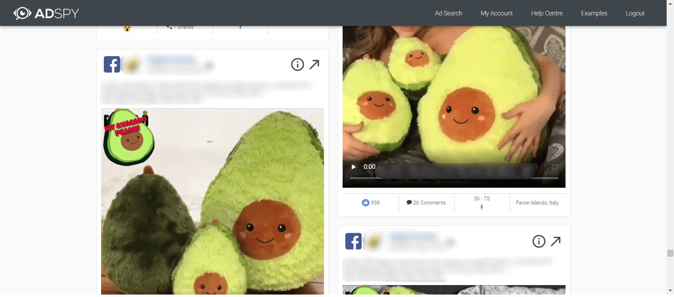
Task: Open the Help Centre link
Action: [x=547, y=13]
